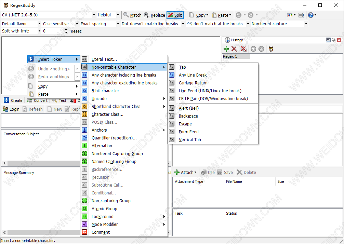
Task: Select CR LF Pair (DOS/Windows line break)
Action: click(x=213, y=99)
